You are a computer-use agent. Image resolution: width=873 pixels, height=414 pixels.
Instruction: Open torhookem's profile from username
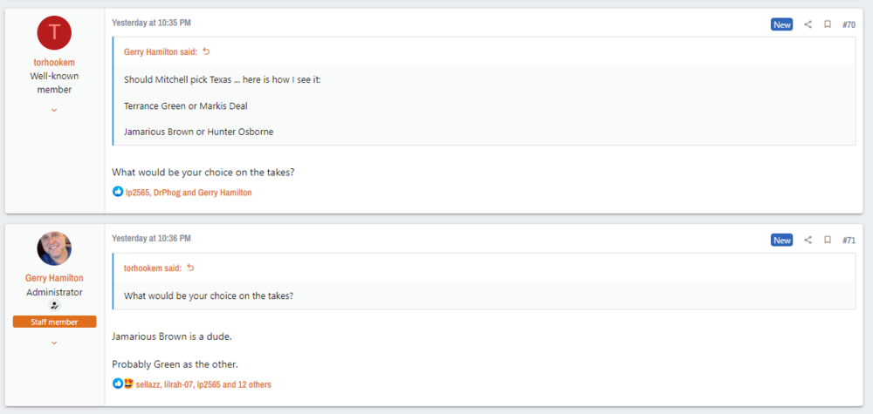point(54,63)
